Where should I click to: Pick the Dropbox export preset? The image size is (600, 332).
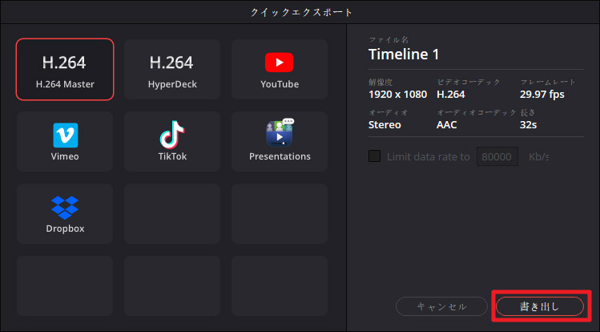65,213
